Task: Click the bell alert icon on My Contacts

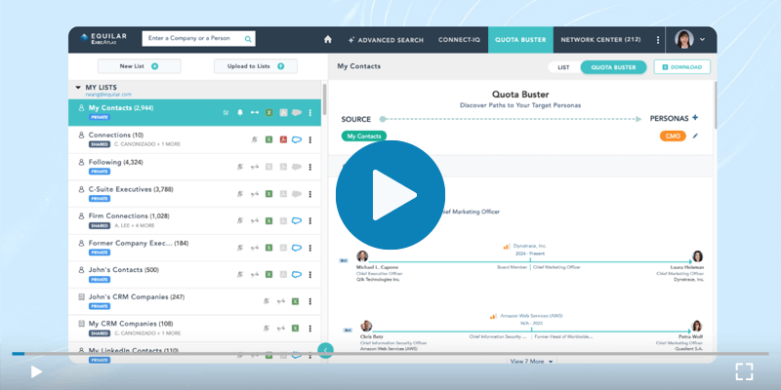Action: (240, 112)
